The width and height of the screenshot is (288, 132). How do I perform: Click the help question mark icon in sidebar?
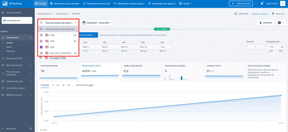click(x=31, y=129)
